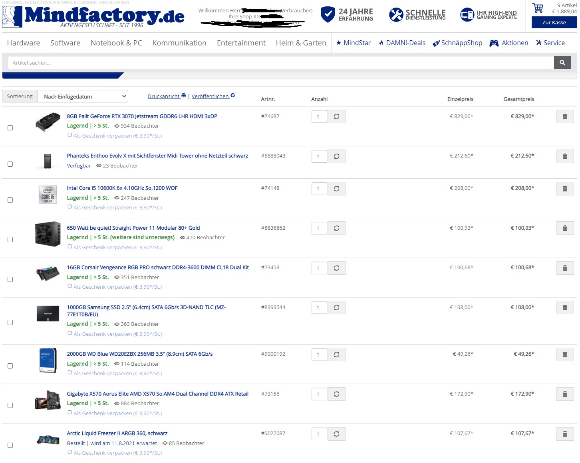
Task: Click quantity field for Arctic Liquid Freezer
Action: tap(320, 434)
